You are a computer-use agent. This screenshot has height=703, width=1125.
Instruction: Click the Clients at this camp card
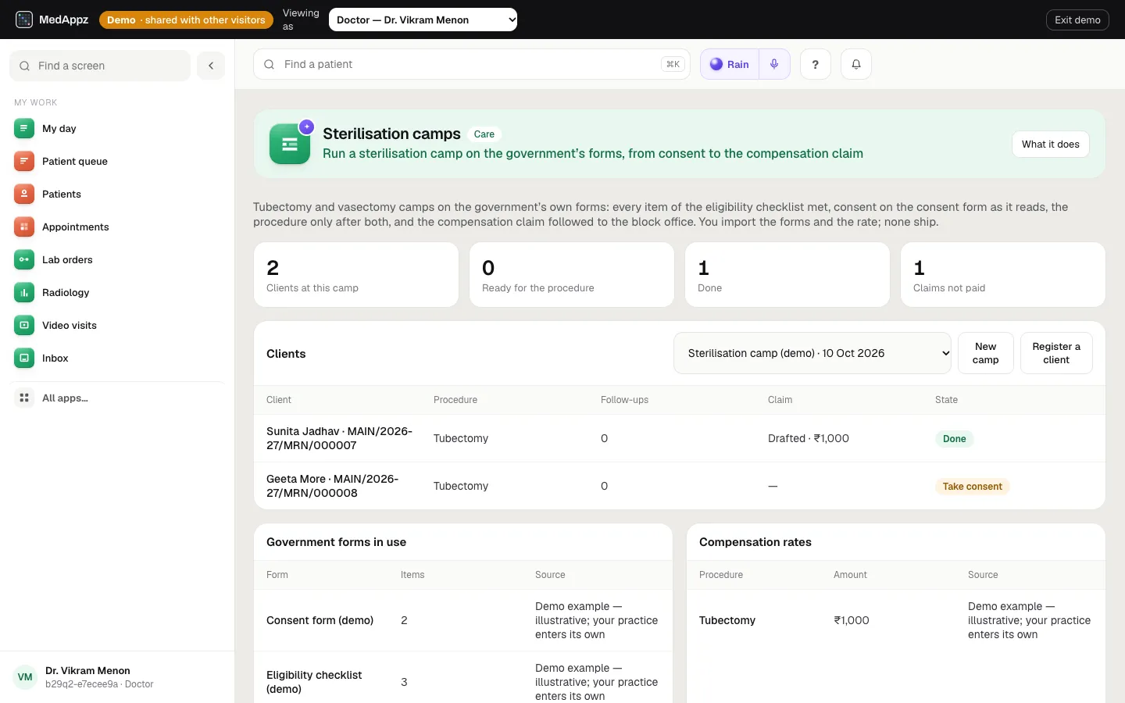point(356,274)
